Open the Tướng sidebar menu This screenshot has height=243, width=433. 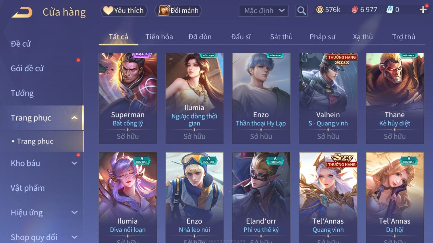[x=22, y=93]
